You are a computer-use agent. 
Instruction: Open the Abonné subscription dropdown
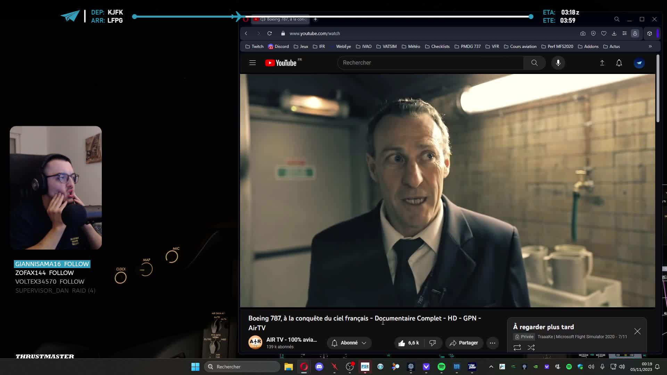tap(349, 343)
